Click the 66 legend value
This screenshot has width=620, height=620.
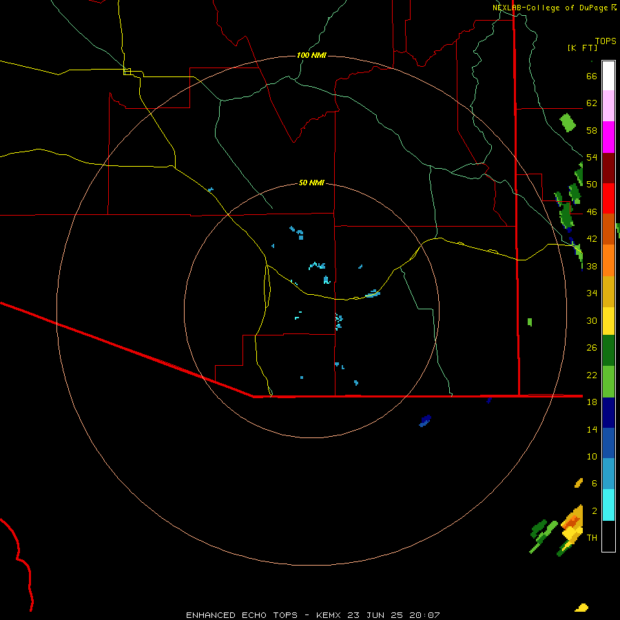592,76
